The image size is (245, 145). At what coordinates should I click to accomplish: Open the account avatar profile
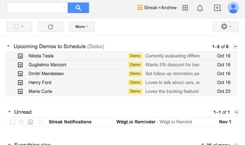pyautogui.click(x=233, y=8)
